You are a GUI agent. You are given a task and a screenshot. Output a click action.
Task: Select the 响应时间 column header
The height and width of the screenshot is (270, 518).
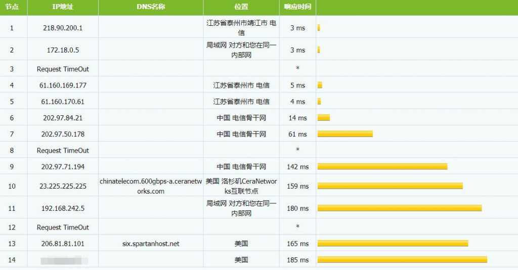tap(297, 7)
